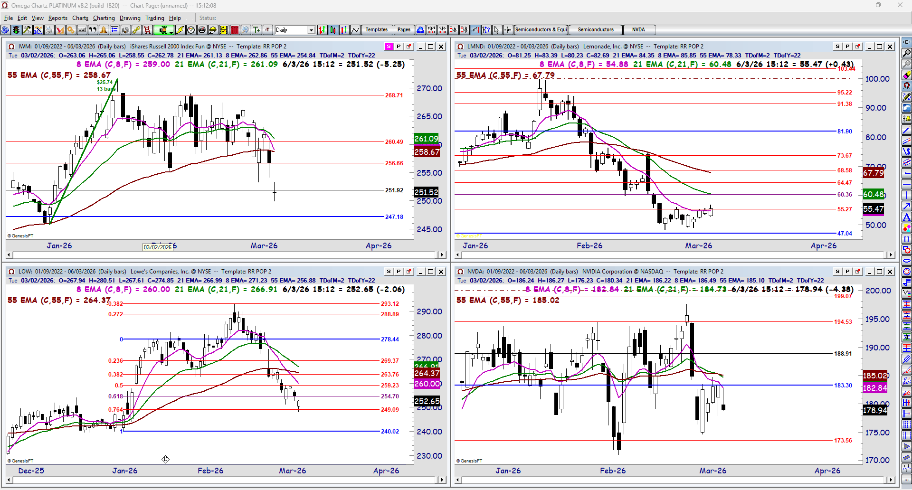
Task: Toggle the S button on the NVDA chart
Action: 837,272
